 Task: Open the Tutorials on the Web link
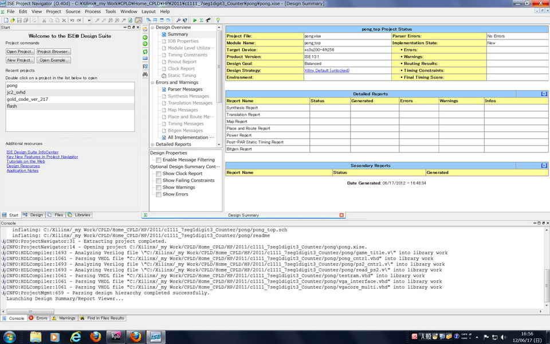pos(26,162)
